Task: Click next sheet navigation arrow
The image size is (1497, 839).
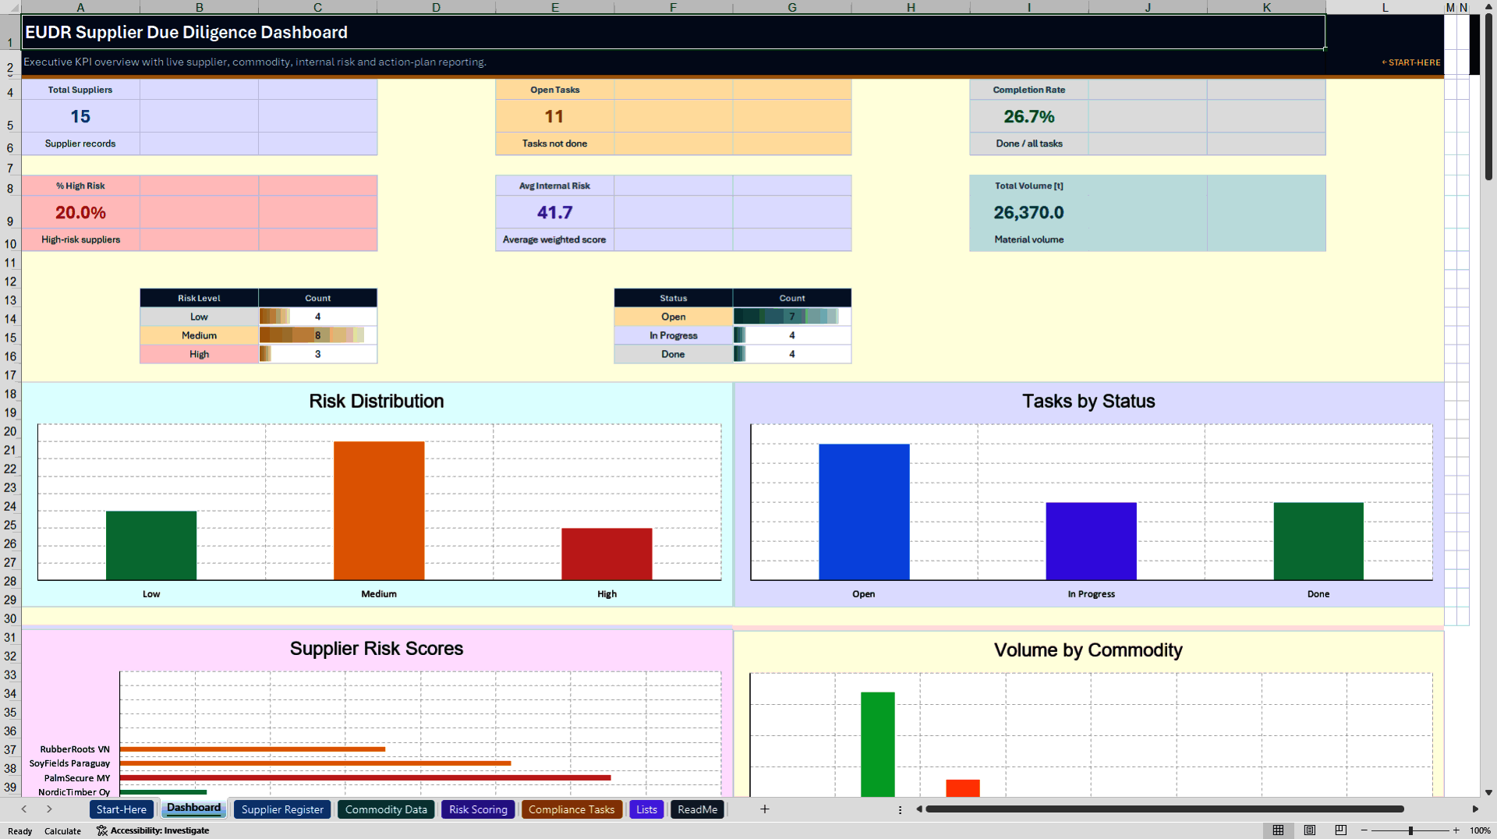Action: coord(49,809)
